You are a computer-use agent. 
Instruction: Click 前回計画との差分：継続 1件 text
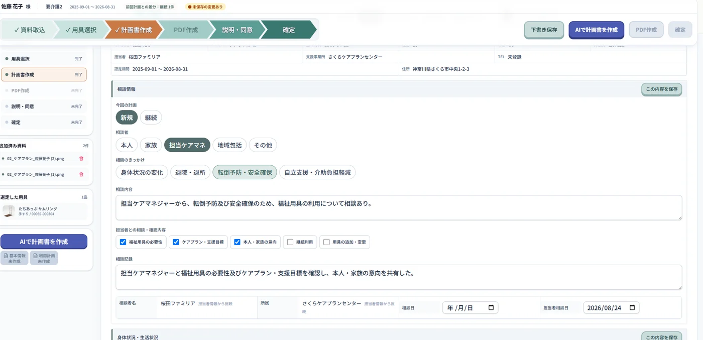point(150,7)
